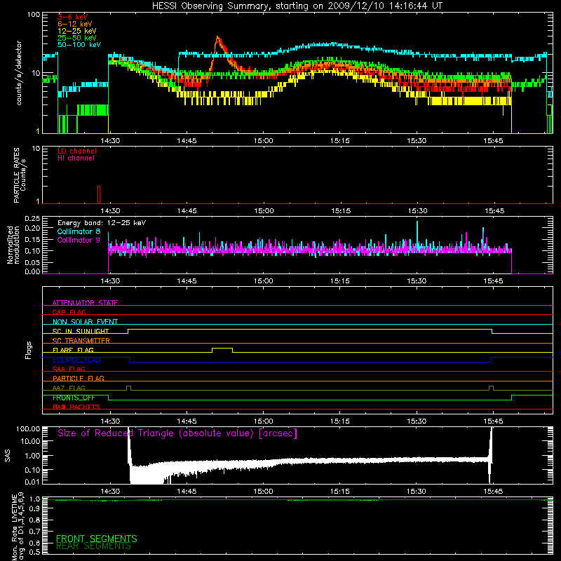Click the FRONTS OFF flag label
561x561 pixels.
pos(74,398)
